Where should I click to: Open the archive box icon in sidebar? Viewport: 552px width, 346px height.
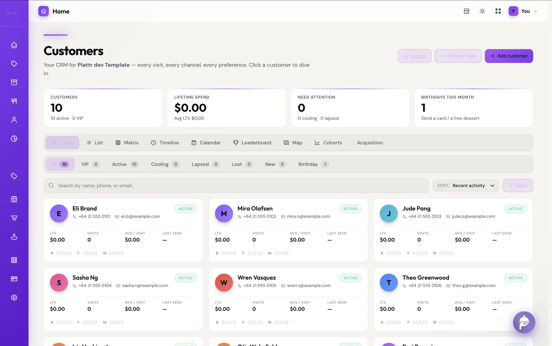tap(14, 82)
